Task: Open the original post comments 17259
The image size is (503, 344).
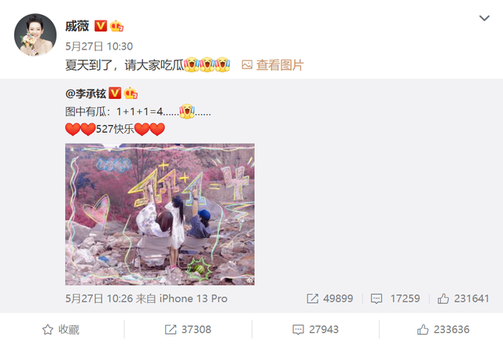Action: pos(395,298)
